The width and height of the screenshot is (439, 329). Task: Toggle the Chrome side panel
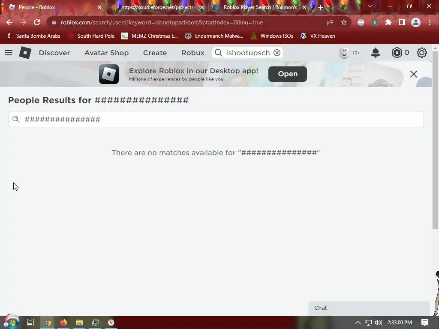click(402, 22)
